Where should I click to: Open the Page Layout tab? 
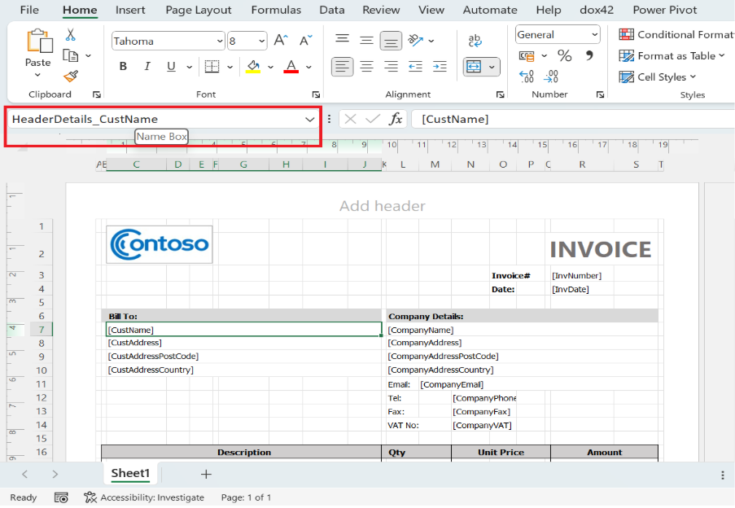[x=198, y=10]
